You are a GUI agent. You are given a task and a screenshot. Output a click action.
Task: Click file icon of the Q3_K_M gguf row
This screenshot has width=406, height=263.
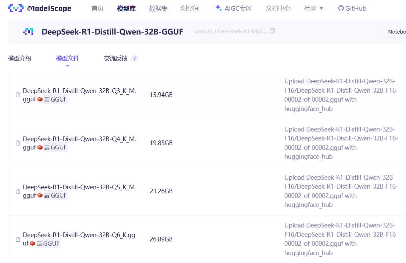point(18,95)
